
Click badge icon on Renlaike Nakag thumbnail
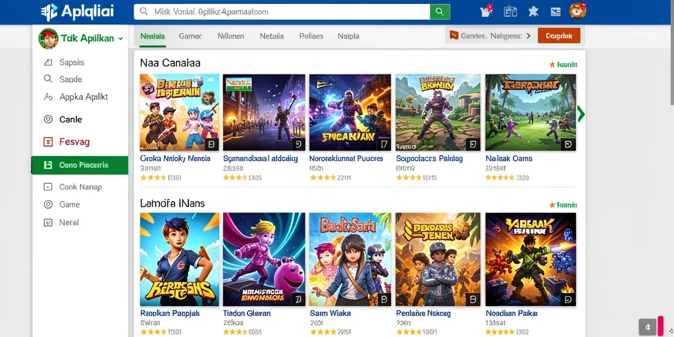(473, 299)
